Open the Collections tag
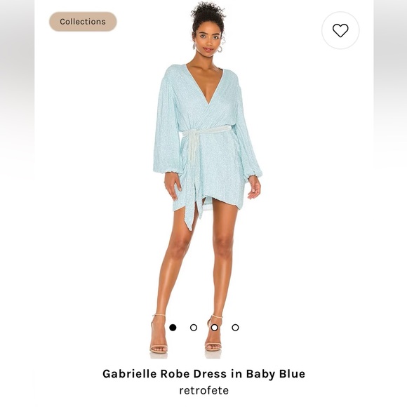407x407 pixels. coord(83,22)
